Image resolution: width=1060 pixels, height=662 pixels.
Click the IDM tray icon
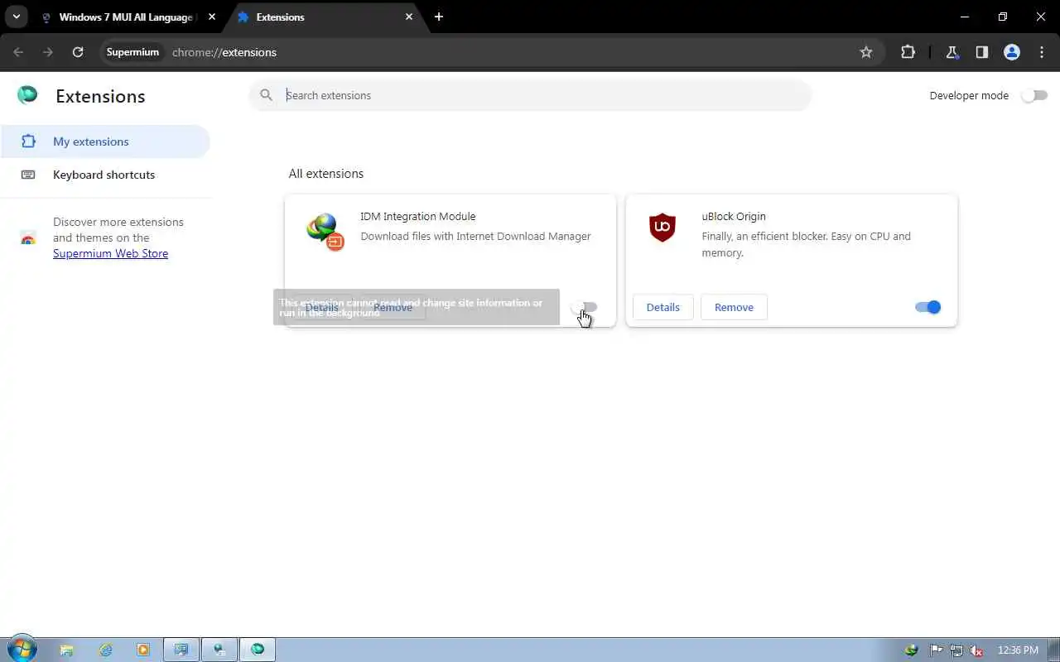point(912,650)
